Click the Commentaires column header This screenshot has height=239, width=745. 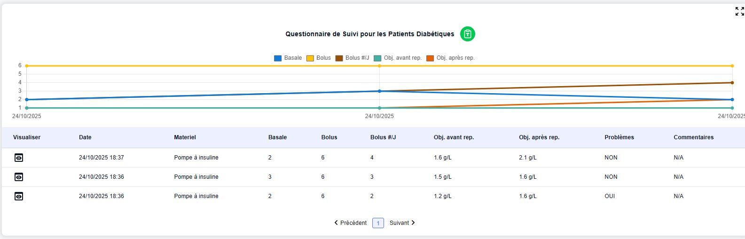tap(693, 137)
